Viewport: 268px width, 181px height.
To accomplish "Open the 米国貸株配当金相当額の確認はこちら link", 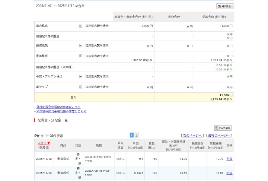I will (61, 111).
